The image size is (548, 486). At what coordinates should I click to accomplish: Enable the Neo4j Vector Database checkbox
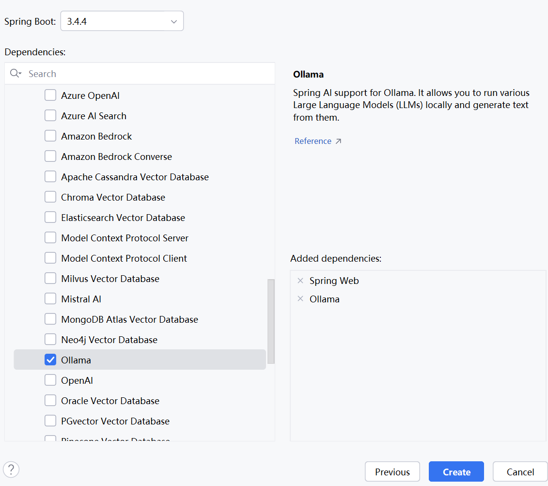tap(50, 339)
